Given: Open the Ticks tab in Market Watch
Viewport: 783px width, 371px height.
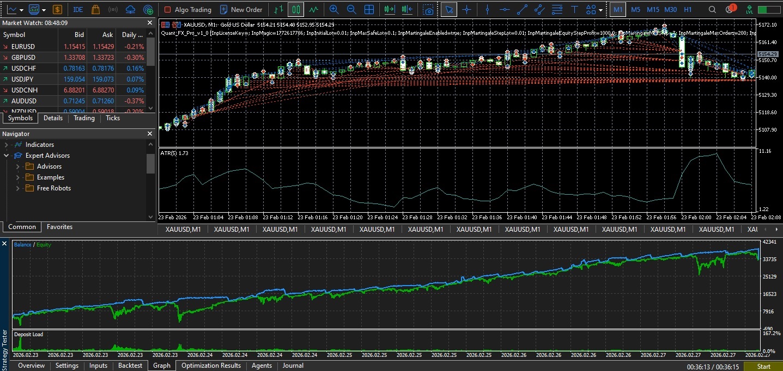Looking at the screenshot, I should click(112, 118).
